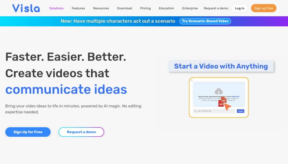Click the orange Sign up Free button
The height and width of the screenshot is (164, 288).
tap(264, 8)
